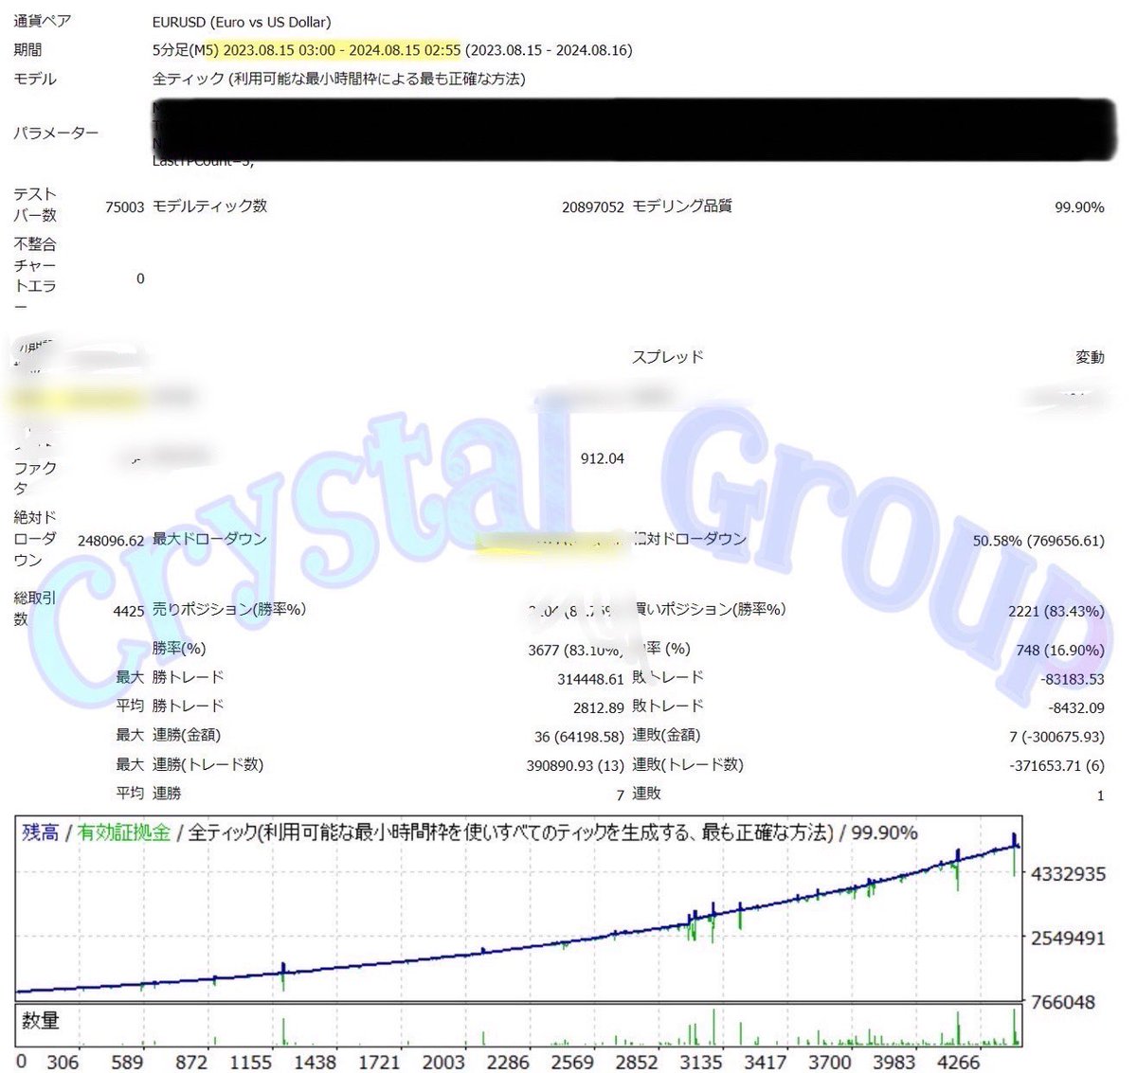Select the '99.90%' value beside モデリング品質

tap(1079, 206)
